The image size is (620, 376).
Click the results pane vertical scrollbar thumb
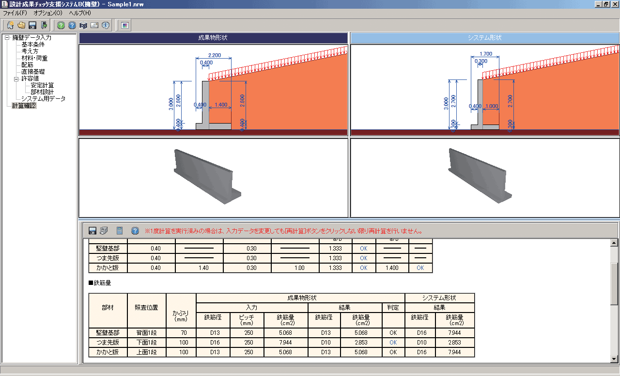(x=614, y=284)
